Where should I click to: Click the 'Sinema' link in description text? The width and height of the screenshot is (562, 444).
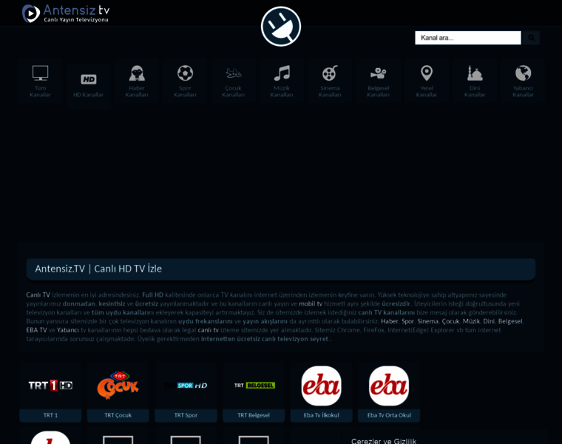point(427,321)
